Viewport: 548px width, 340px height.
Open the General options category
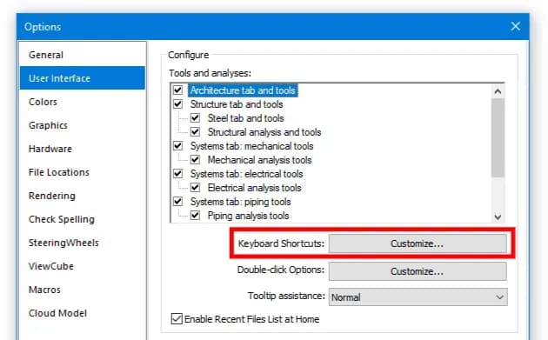click(x=83, y=55)
